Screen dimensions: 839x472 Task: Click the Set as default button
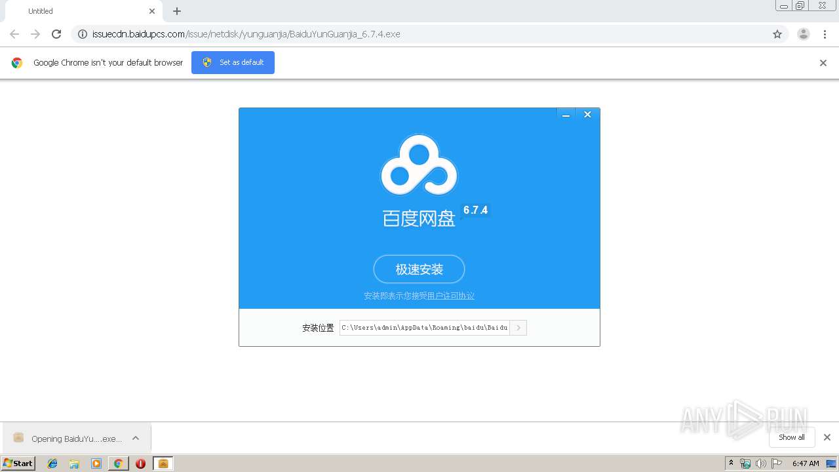233,62
